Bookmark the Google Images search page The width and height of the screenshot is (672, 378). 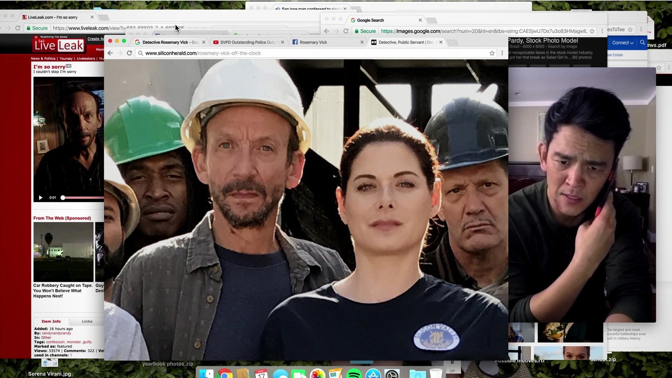592,31
